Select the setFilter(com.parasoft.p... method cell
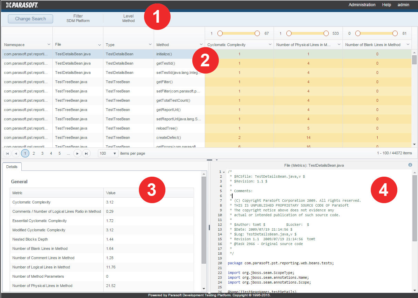The height and width of the screenshot is (298, 418). pyautogui.click(x=179, y=91)
